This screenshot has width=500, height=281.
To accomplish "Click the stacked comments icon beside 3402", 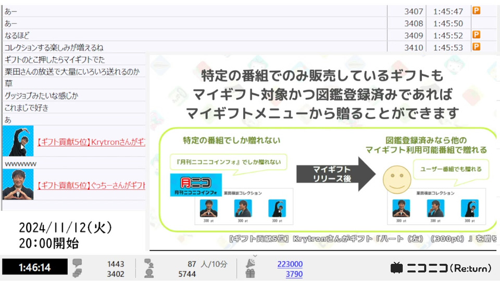I will [77, 273].
